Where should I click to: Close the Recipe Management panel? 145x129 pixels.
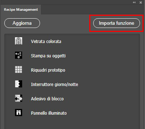[141, 3]
